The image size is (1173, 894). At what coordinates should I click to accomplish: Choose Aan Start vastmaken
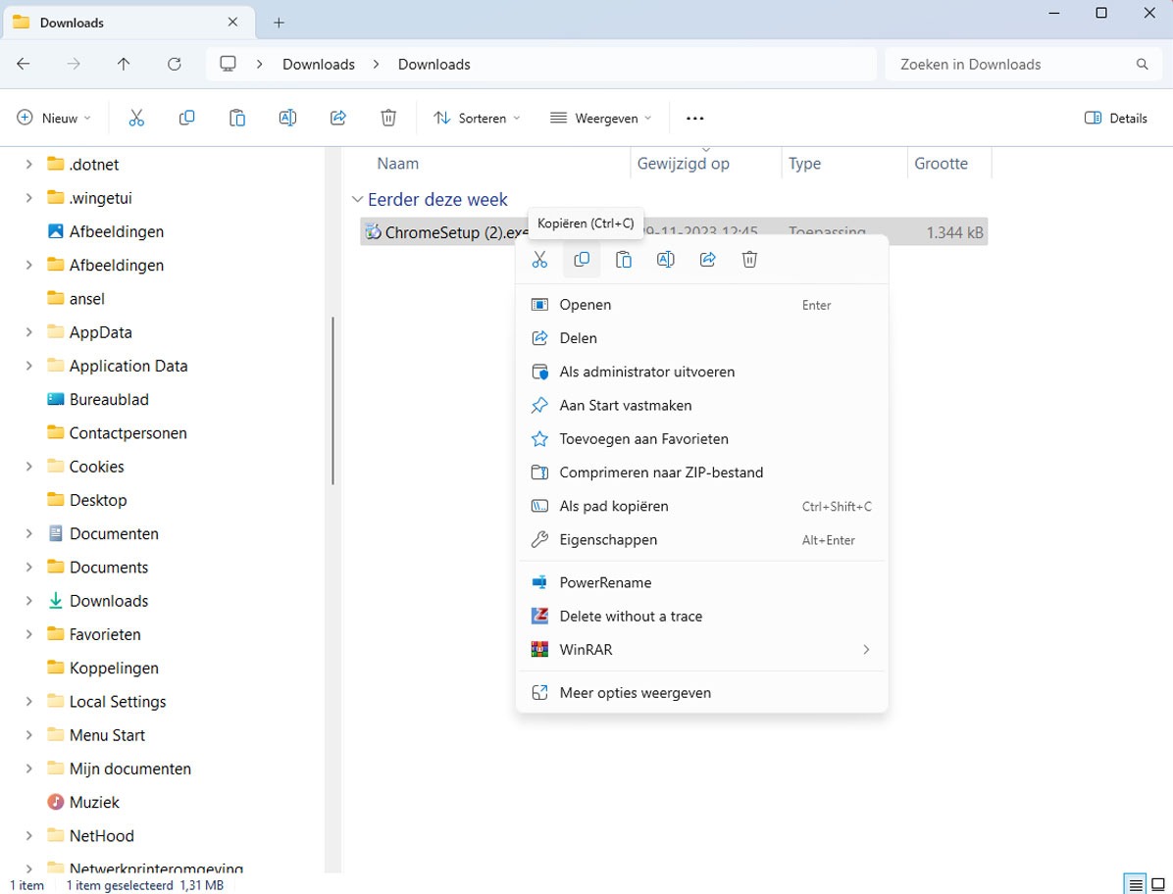tap(701, 406)
